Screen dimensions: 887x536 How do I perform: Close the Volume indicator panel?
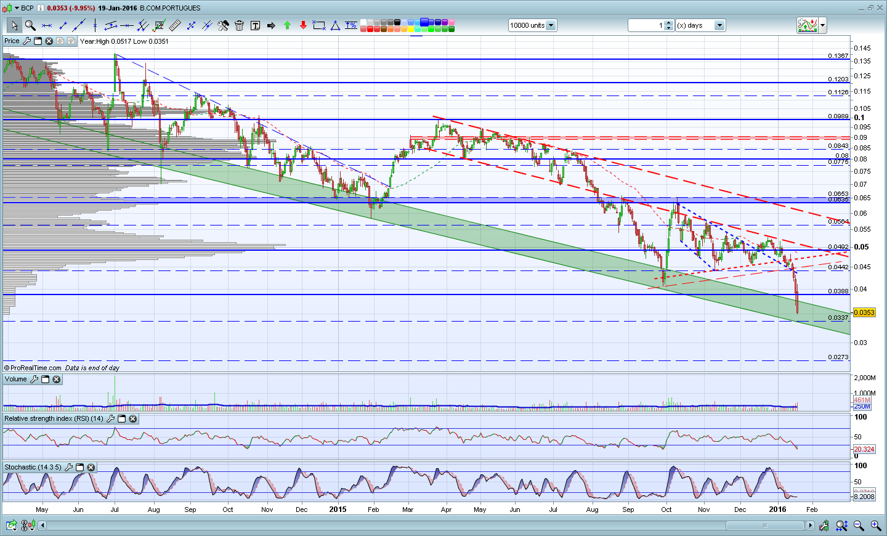pos(57,380)
